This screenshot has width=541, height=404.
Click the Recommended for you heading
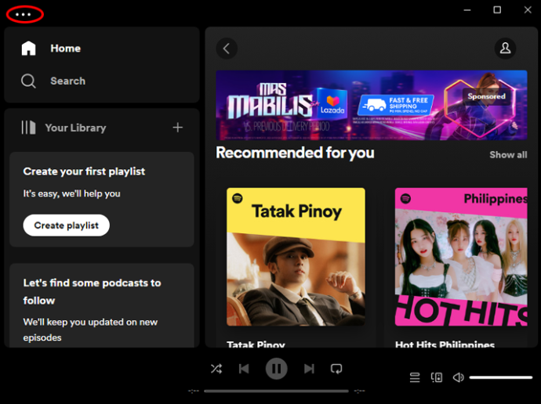295,153
